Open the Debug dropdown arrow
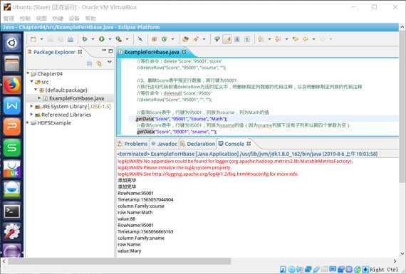This screenshot has width=406, height=274. [x=93, y=39]
